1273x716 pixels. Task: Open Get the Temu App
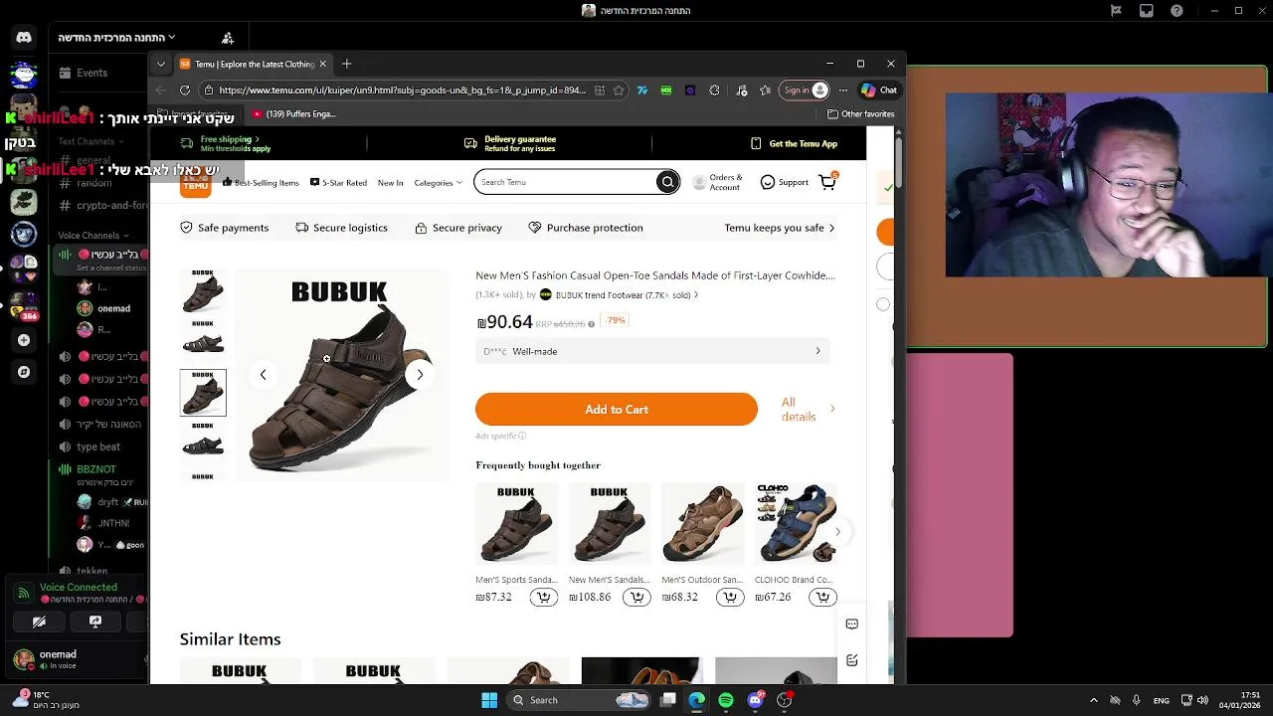(794, 143)
